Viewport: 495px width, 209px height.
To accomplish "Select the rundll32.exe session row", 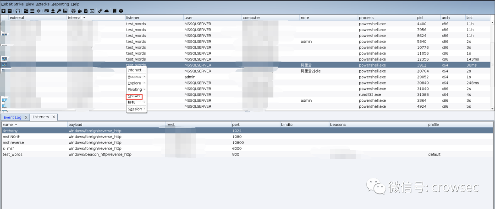I will pyautogui.click(x=246, y=94).
